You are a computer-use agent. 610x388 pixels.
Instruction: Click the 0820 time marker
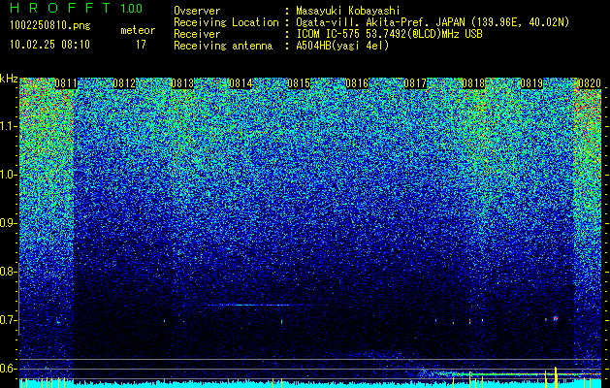tap(590, 83)
